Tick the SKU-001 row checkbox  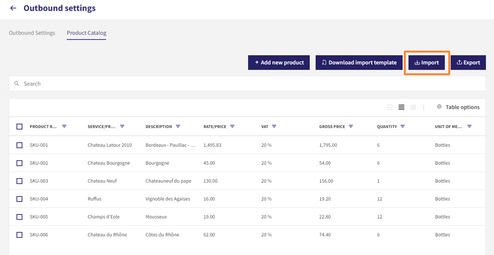(19, 145)
